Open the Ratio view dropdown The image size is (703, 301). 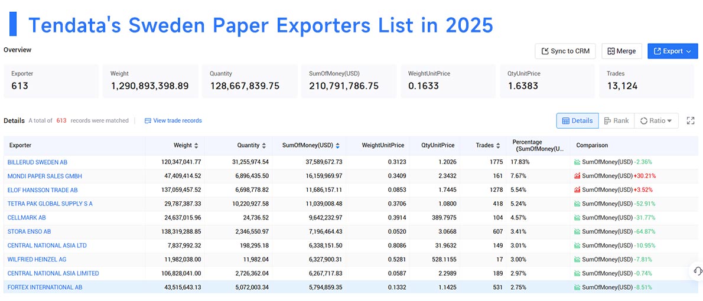point(656,120)
